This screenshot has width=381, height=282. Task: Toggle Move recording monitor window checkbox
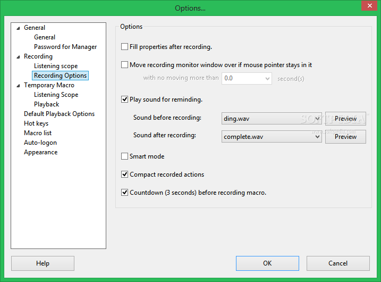(x=124, y=65)
